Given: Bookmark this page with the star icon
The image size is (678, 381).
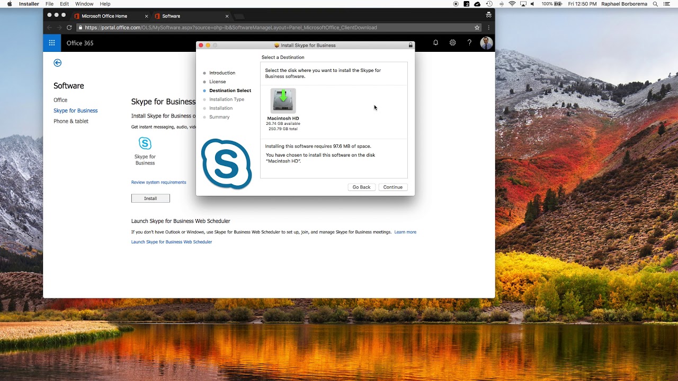Looking at the screenshot, I should pos(477,28).
